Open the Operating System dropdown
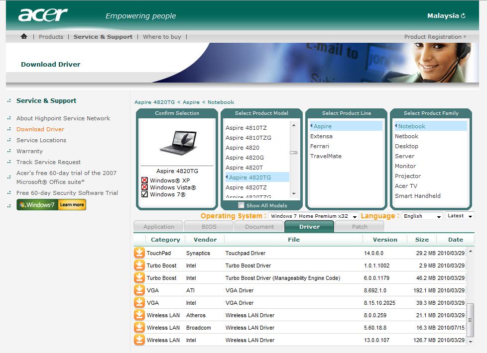 click(314, 216)
